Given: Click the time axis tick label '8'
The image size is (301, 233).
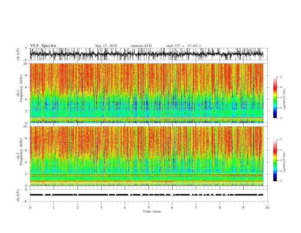Looking at the screenshot, I should tap(220, 207).
